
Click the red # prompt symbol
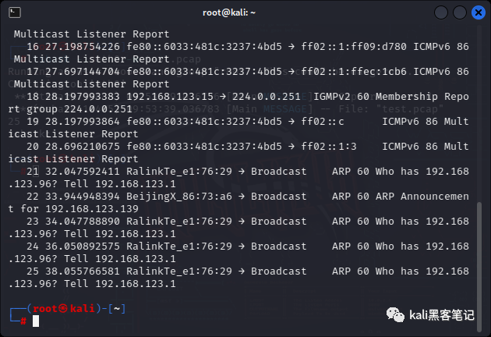(x=23, y=321)
